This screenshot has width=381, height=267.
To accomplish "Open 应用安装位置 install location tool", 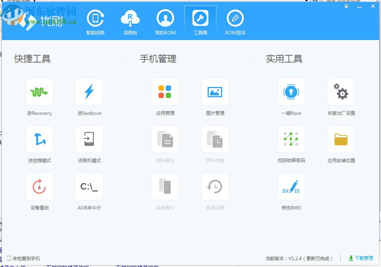I will (341, 144).
